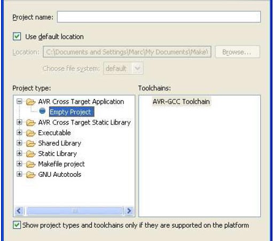Expand the Executable tree node
This screenshot has height=241, width=273.
coord(19,133)
